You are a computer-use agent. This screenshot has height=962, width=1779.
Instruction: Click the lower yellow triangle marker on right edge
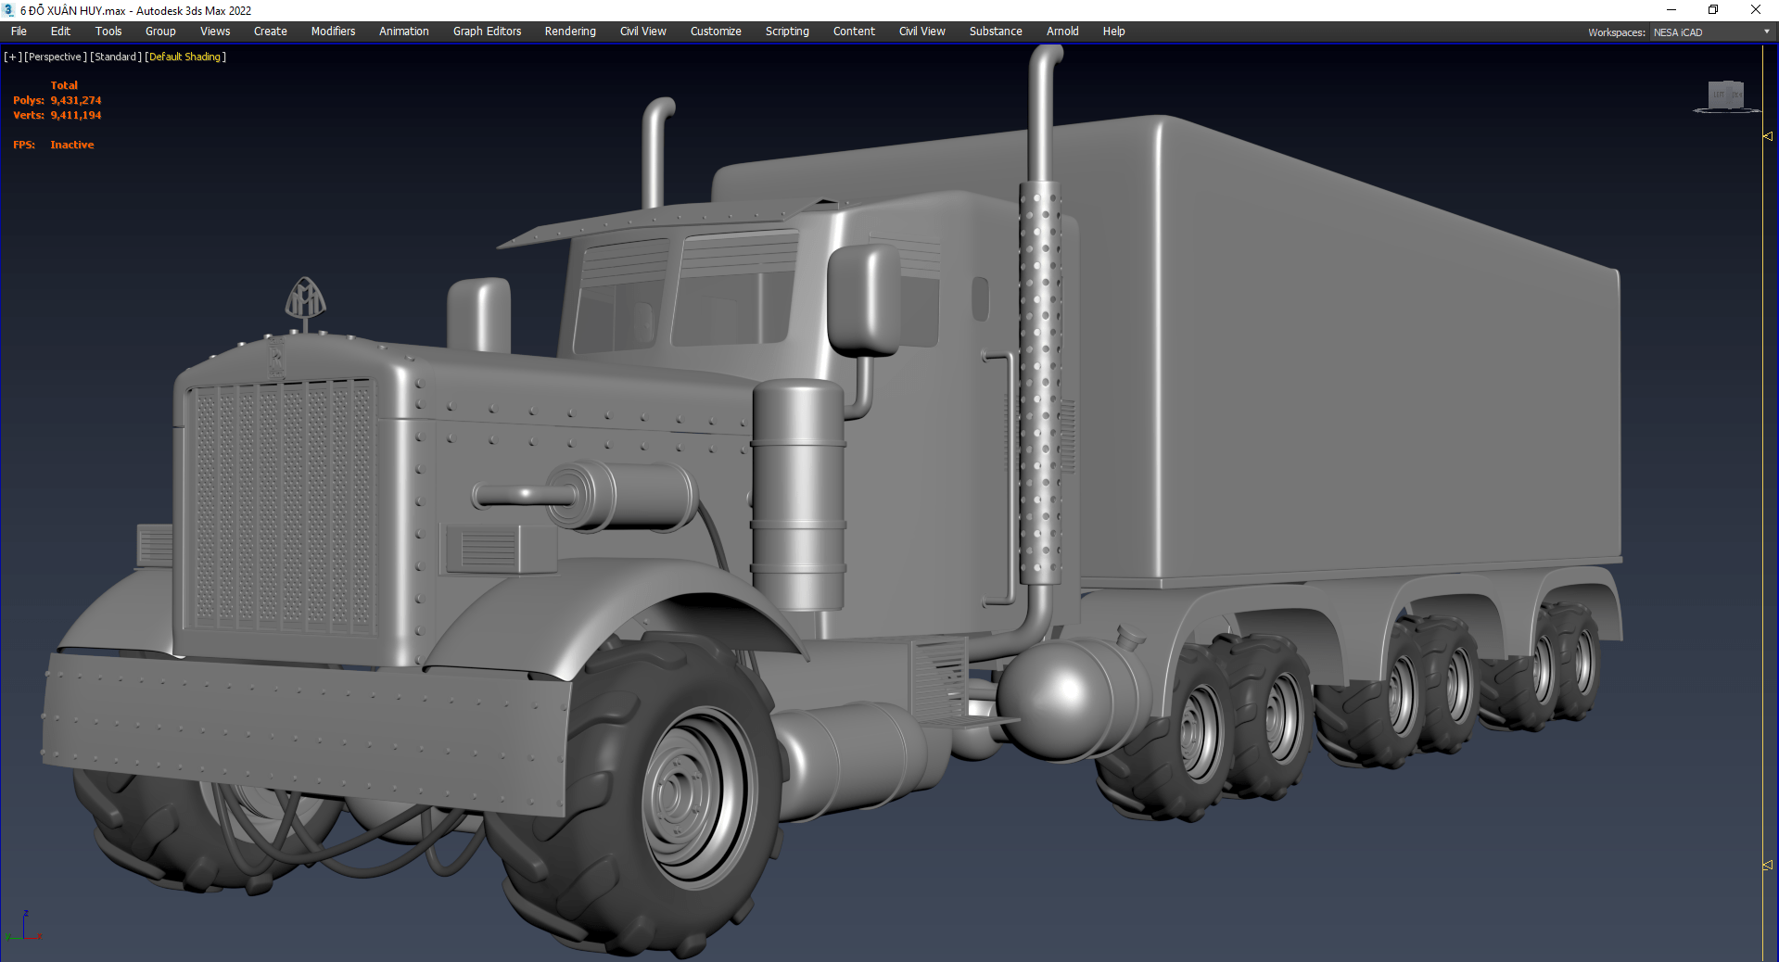point(1768,866)
